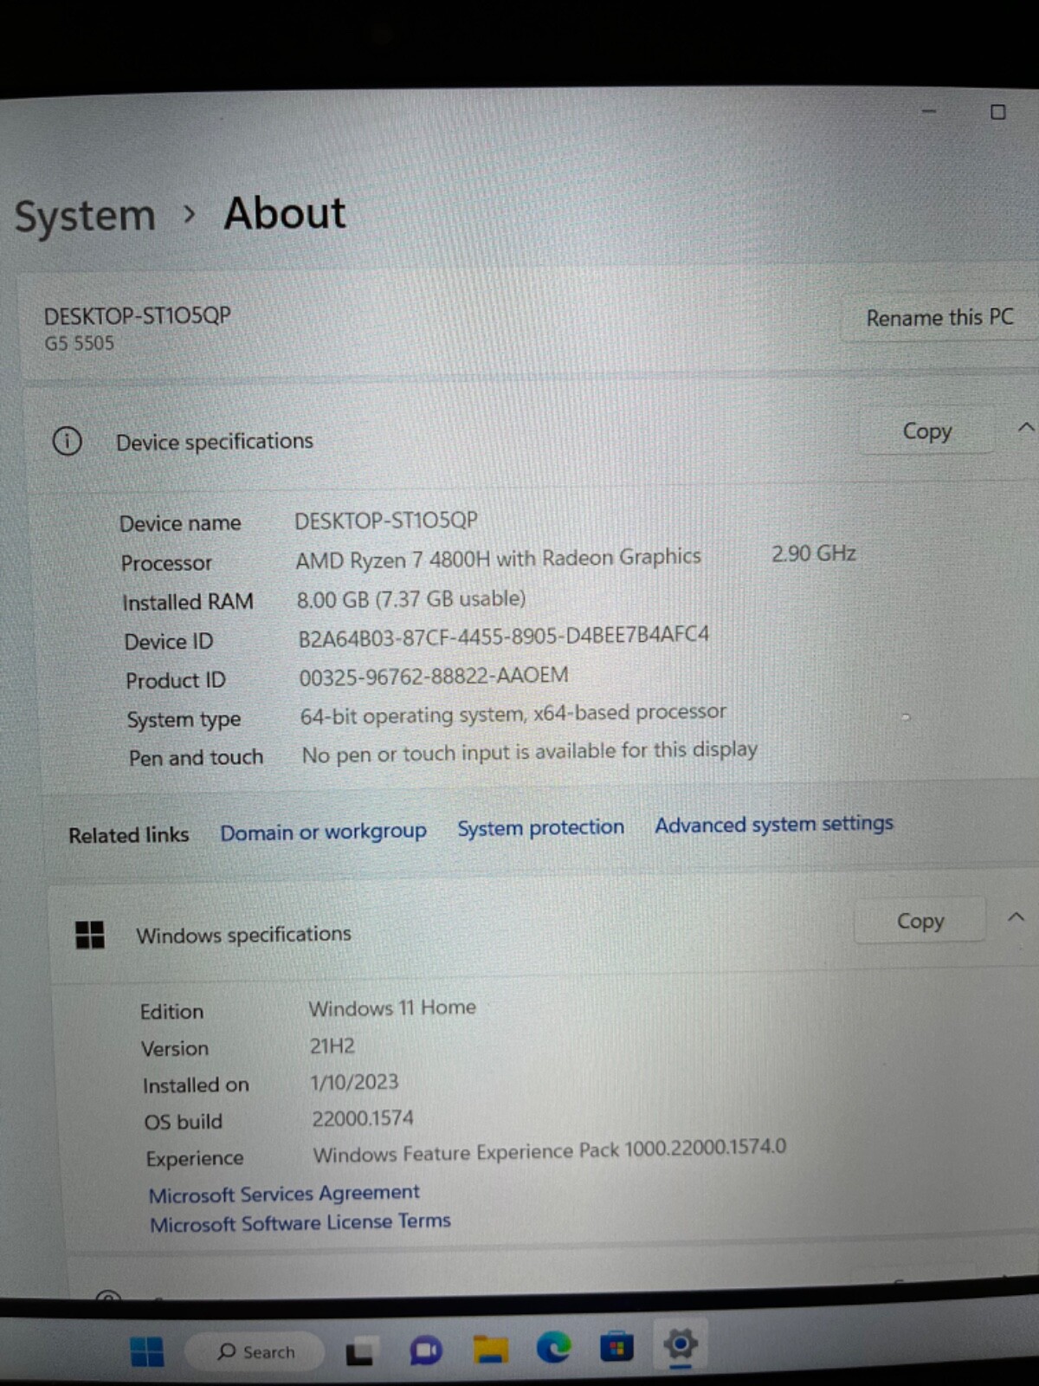Click the Related links label
Viewport: 1039px width, 1386px height.
tap(129, 835)
